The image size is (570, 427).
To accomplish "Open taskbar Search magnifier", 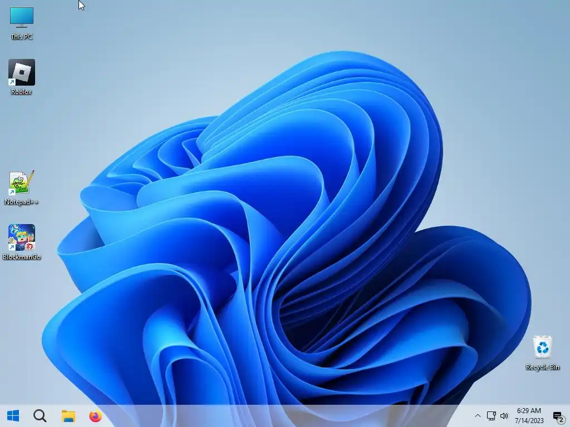I will tap(40, 416).
